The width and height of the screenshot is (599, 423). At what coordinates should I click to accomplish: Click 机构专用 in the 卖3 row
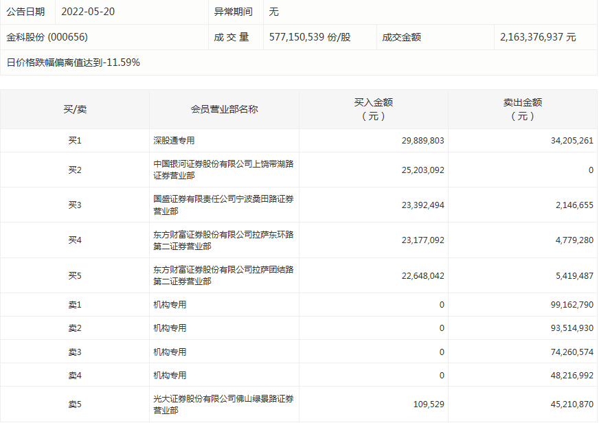(170, 352)
